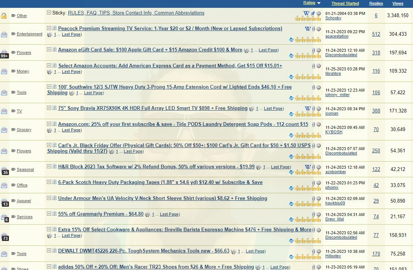Click the gray minus circle on the Scotch Packaging Tapes row
Image resolution: width=413 pixels, height=270 pixels.
click(x=319, y=183)
